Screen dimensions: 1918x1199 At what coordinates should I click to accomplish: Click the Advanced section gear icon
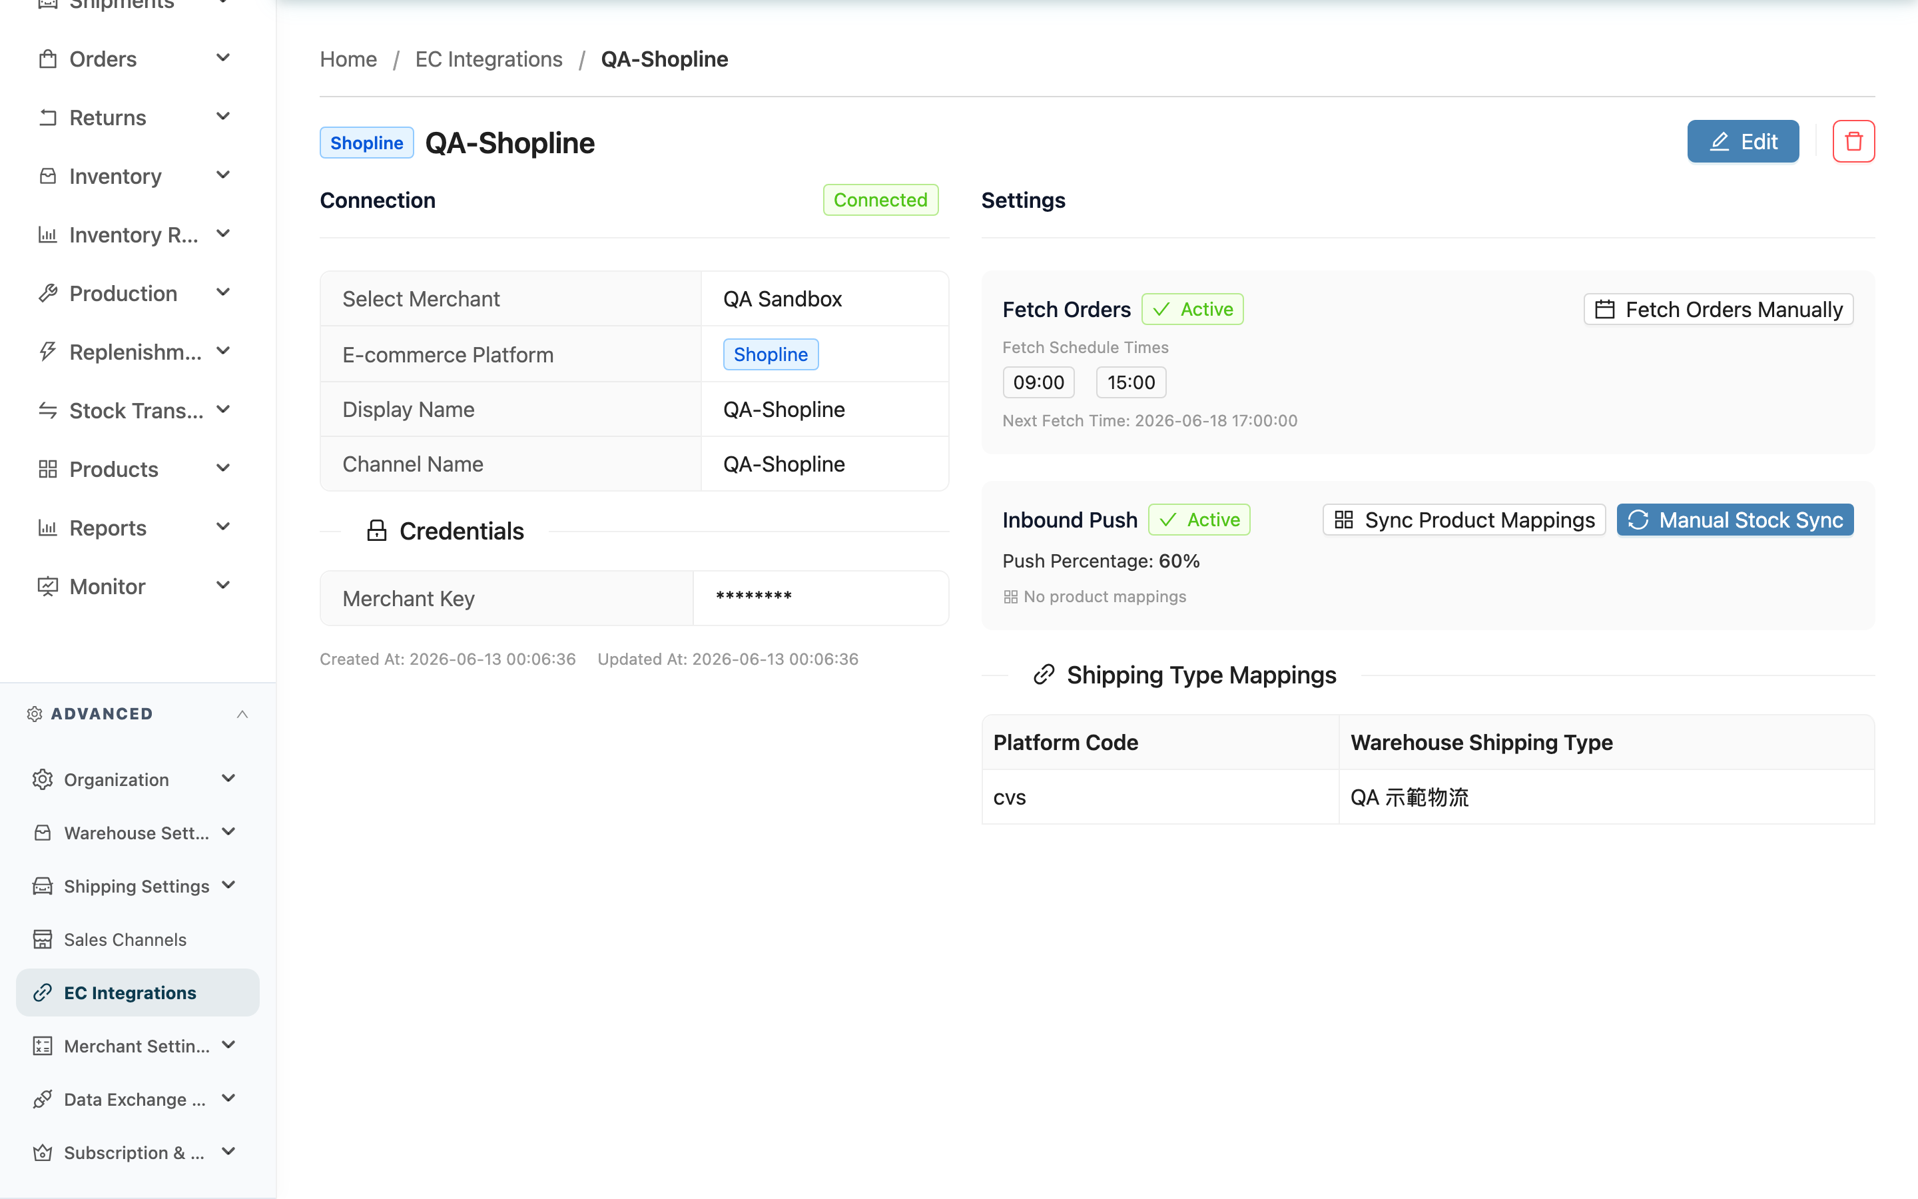[34, 713]
